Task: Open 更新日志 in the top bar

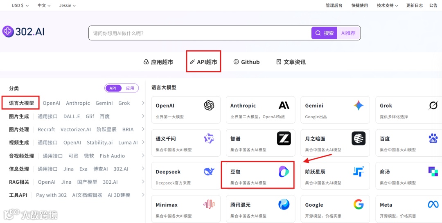Action: click(414, 5)
